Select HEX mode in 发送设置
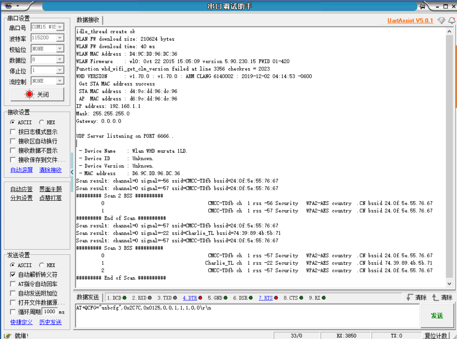This screenshot has height=339, width=457. pyautogui.click(x=42, y=265)
